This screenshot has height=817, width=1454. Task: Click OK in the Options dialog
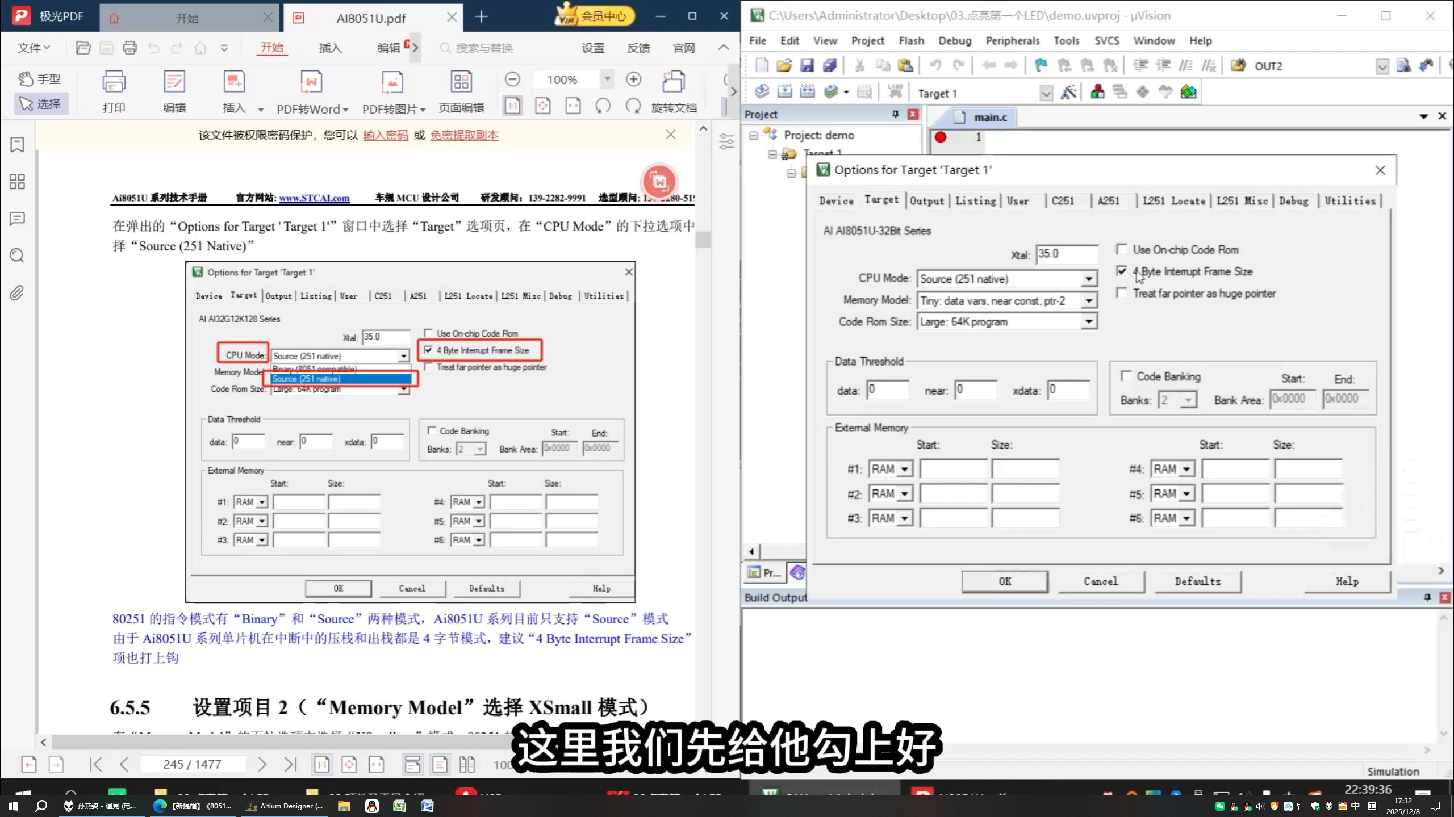tap(1004, 581)
